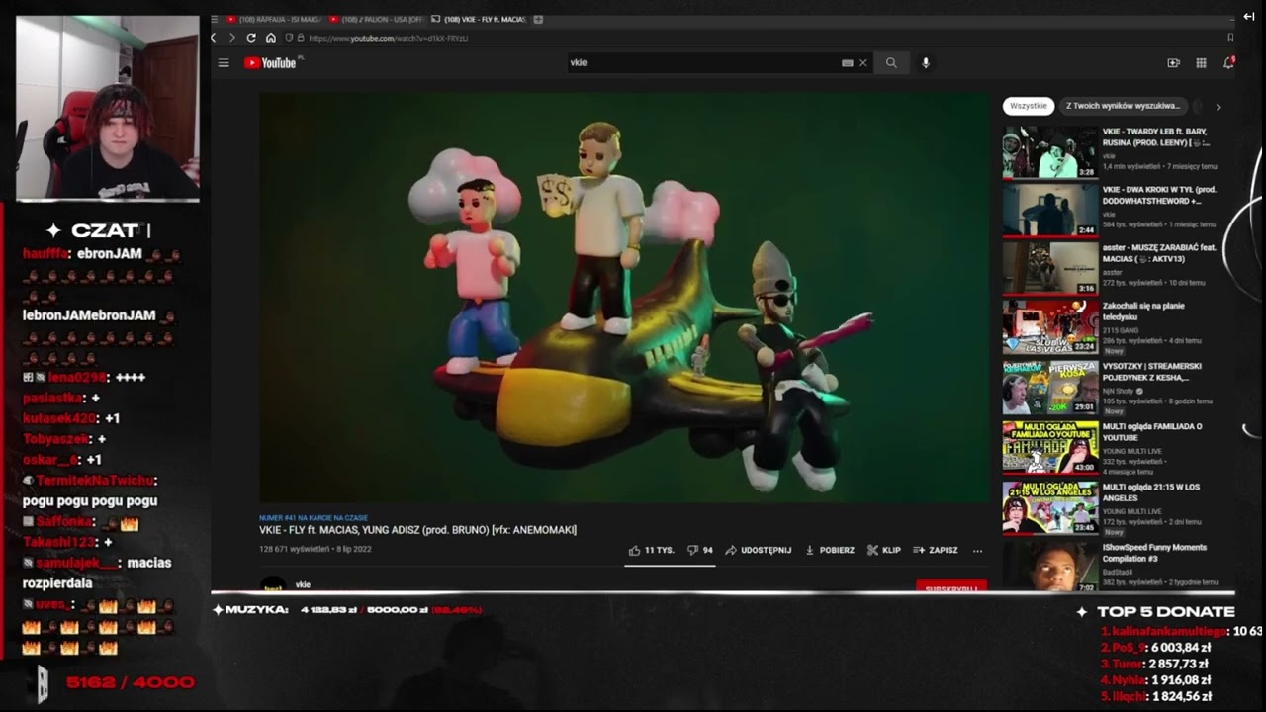Open 'VKIE - DWA KROKI W TYŁ' thumbnail
Image resolution: width=1266 pixels, height=712 pixels.
(1050, 210)
